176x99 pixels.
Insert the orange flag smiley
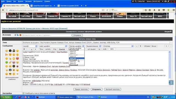tap(7, 54)
